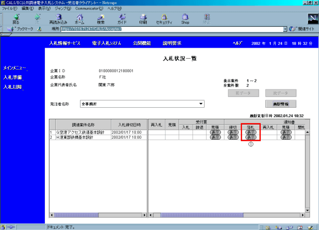The width and height of the screenshot is (319, 230).
Task: Show 落札 notice for H港東部鉄橋基本設計
Action: coord(251,138)
